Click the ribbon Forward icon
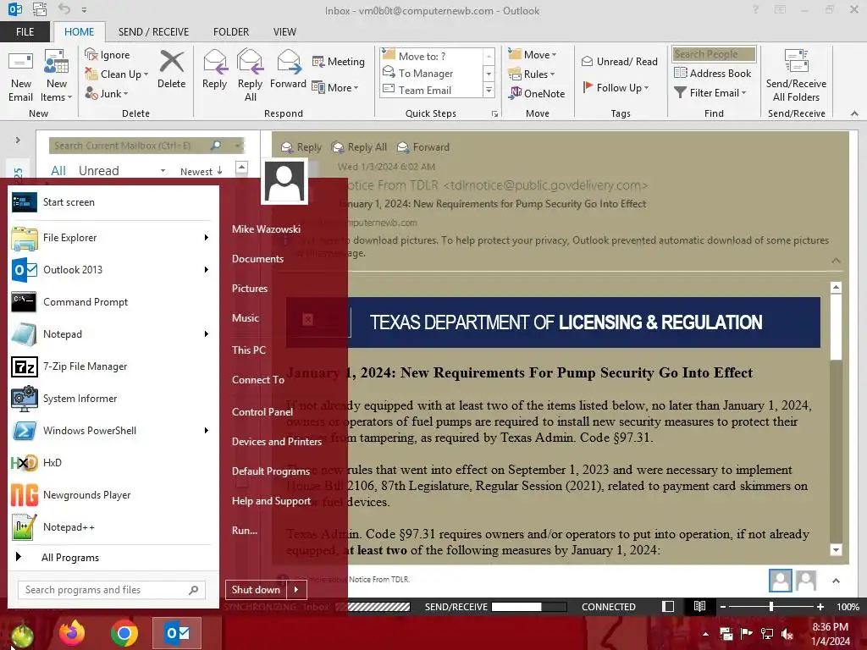Screen dimensions: 867x650 (x=288, y=69)
